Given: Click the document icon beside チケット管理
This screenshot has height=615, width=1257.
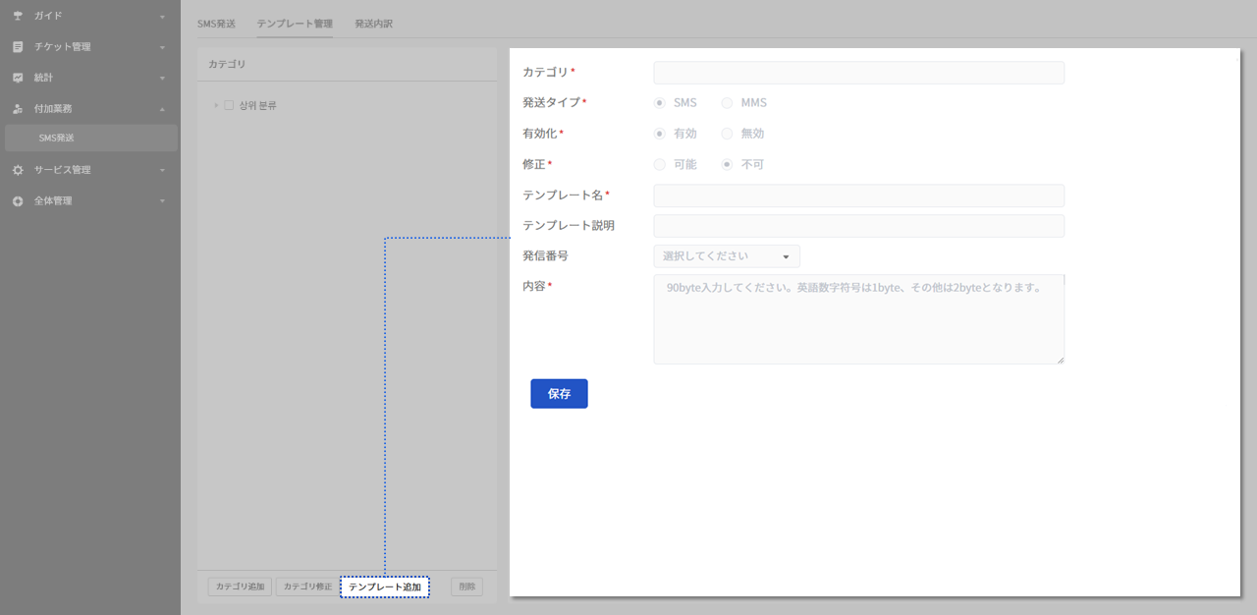Looking at the screenshot, I should [x=18, y=46].
